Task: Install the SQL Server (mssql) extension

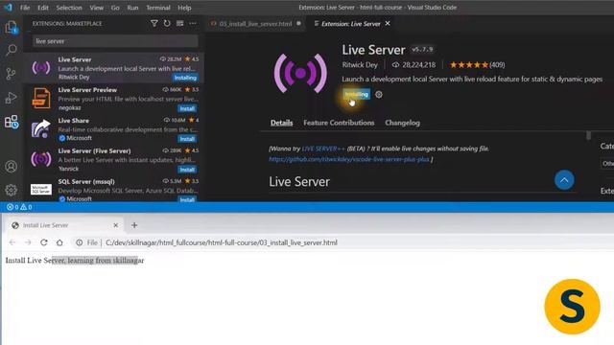Action: click(x=187, y=199)
